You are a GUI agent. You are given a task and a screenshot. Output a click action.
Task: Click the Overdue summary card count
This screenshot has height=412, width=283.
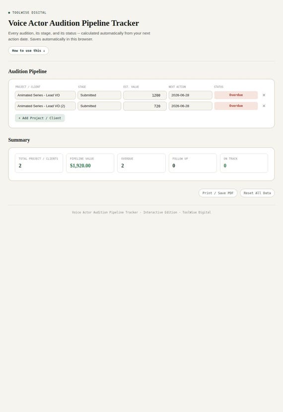tap(122, 165)
